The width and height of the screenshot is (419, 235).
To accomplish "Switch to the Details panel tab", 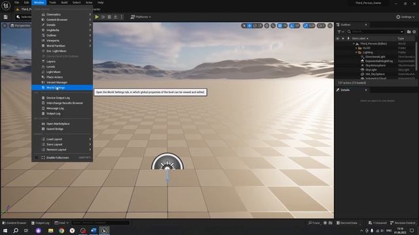I will 345,90.
